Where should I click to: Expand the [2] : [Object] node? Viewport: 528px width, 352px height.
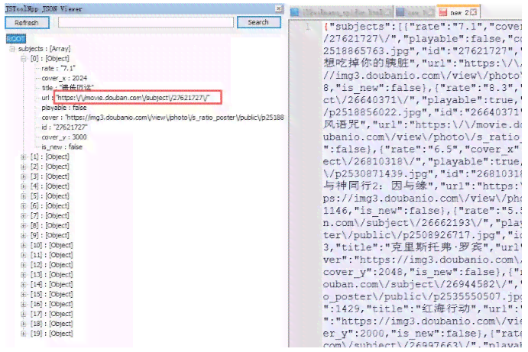pyautogui.click(x=24, y=167)
